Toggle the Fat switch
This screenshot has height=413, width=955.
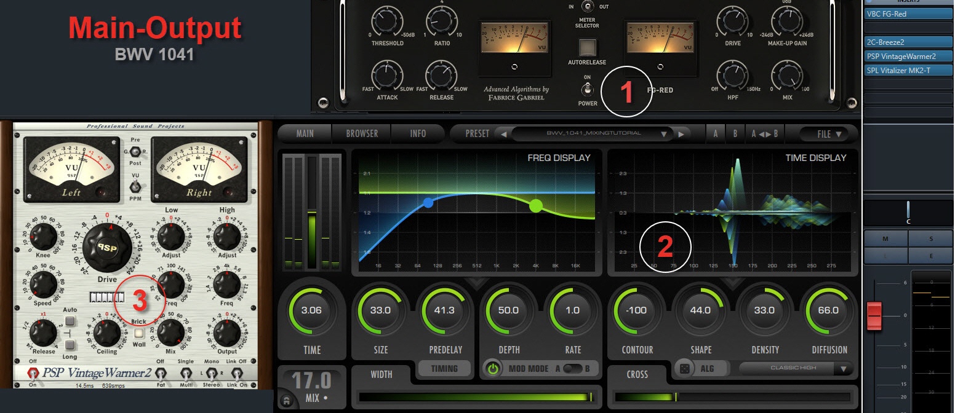[161, 373]
